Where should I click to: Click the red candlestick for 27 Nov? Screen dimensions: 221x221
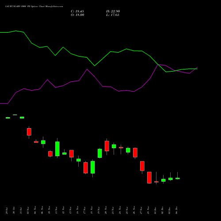(x=142, y=166)
